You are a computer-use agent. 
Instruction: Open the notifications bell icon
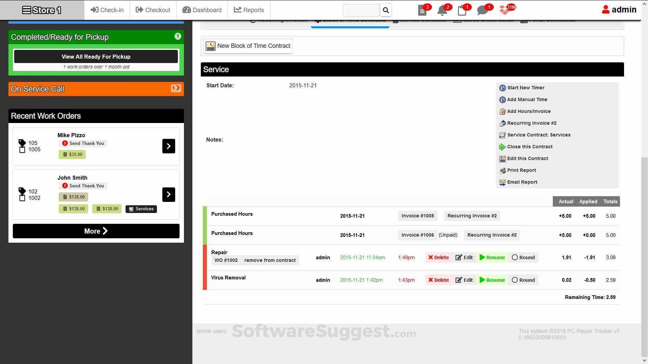point(442,10)
